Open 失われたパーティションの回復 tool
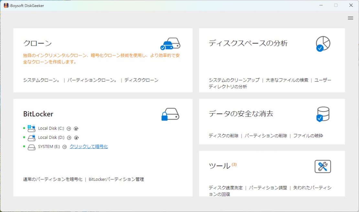 (270, 191)
